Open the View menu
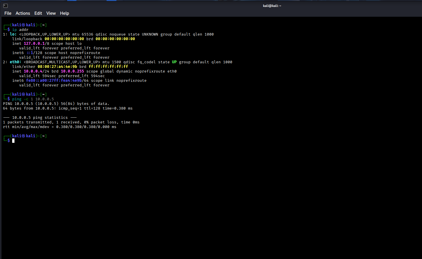The image size is (422, 259). (x=51, y=13)
